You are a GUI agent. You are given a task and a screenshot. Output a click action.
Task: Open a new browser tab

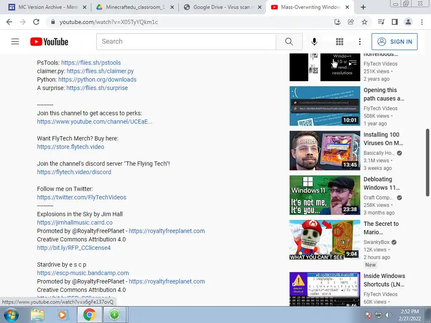(363, 7)
